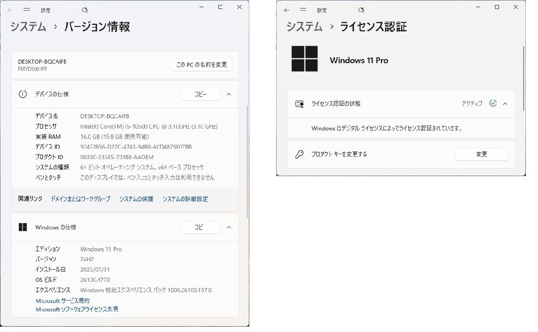Image resolution: width=538 pixels, height=332 pixels.
Task: Click search icon in ライセンス認証 window title bar
Action: pyautogui.click(x=362, y=10)
